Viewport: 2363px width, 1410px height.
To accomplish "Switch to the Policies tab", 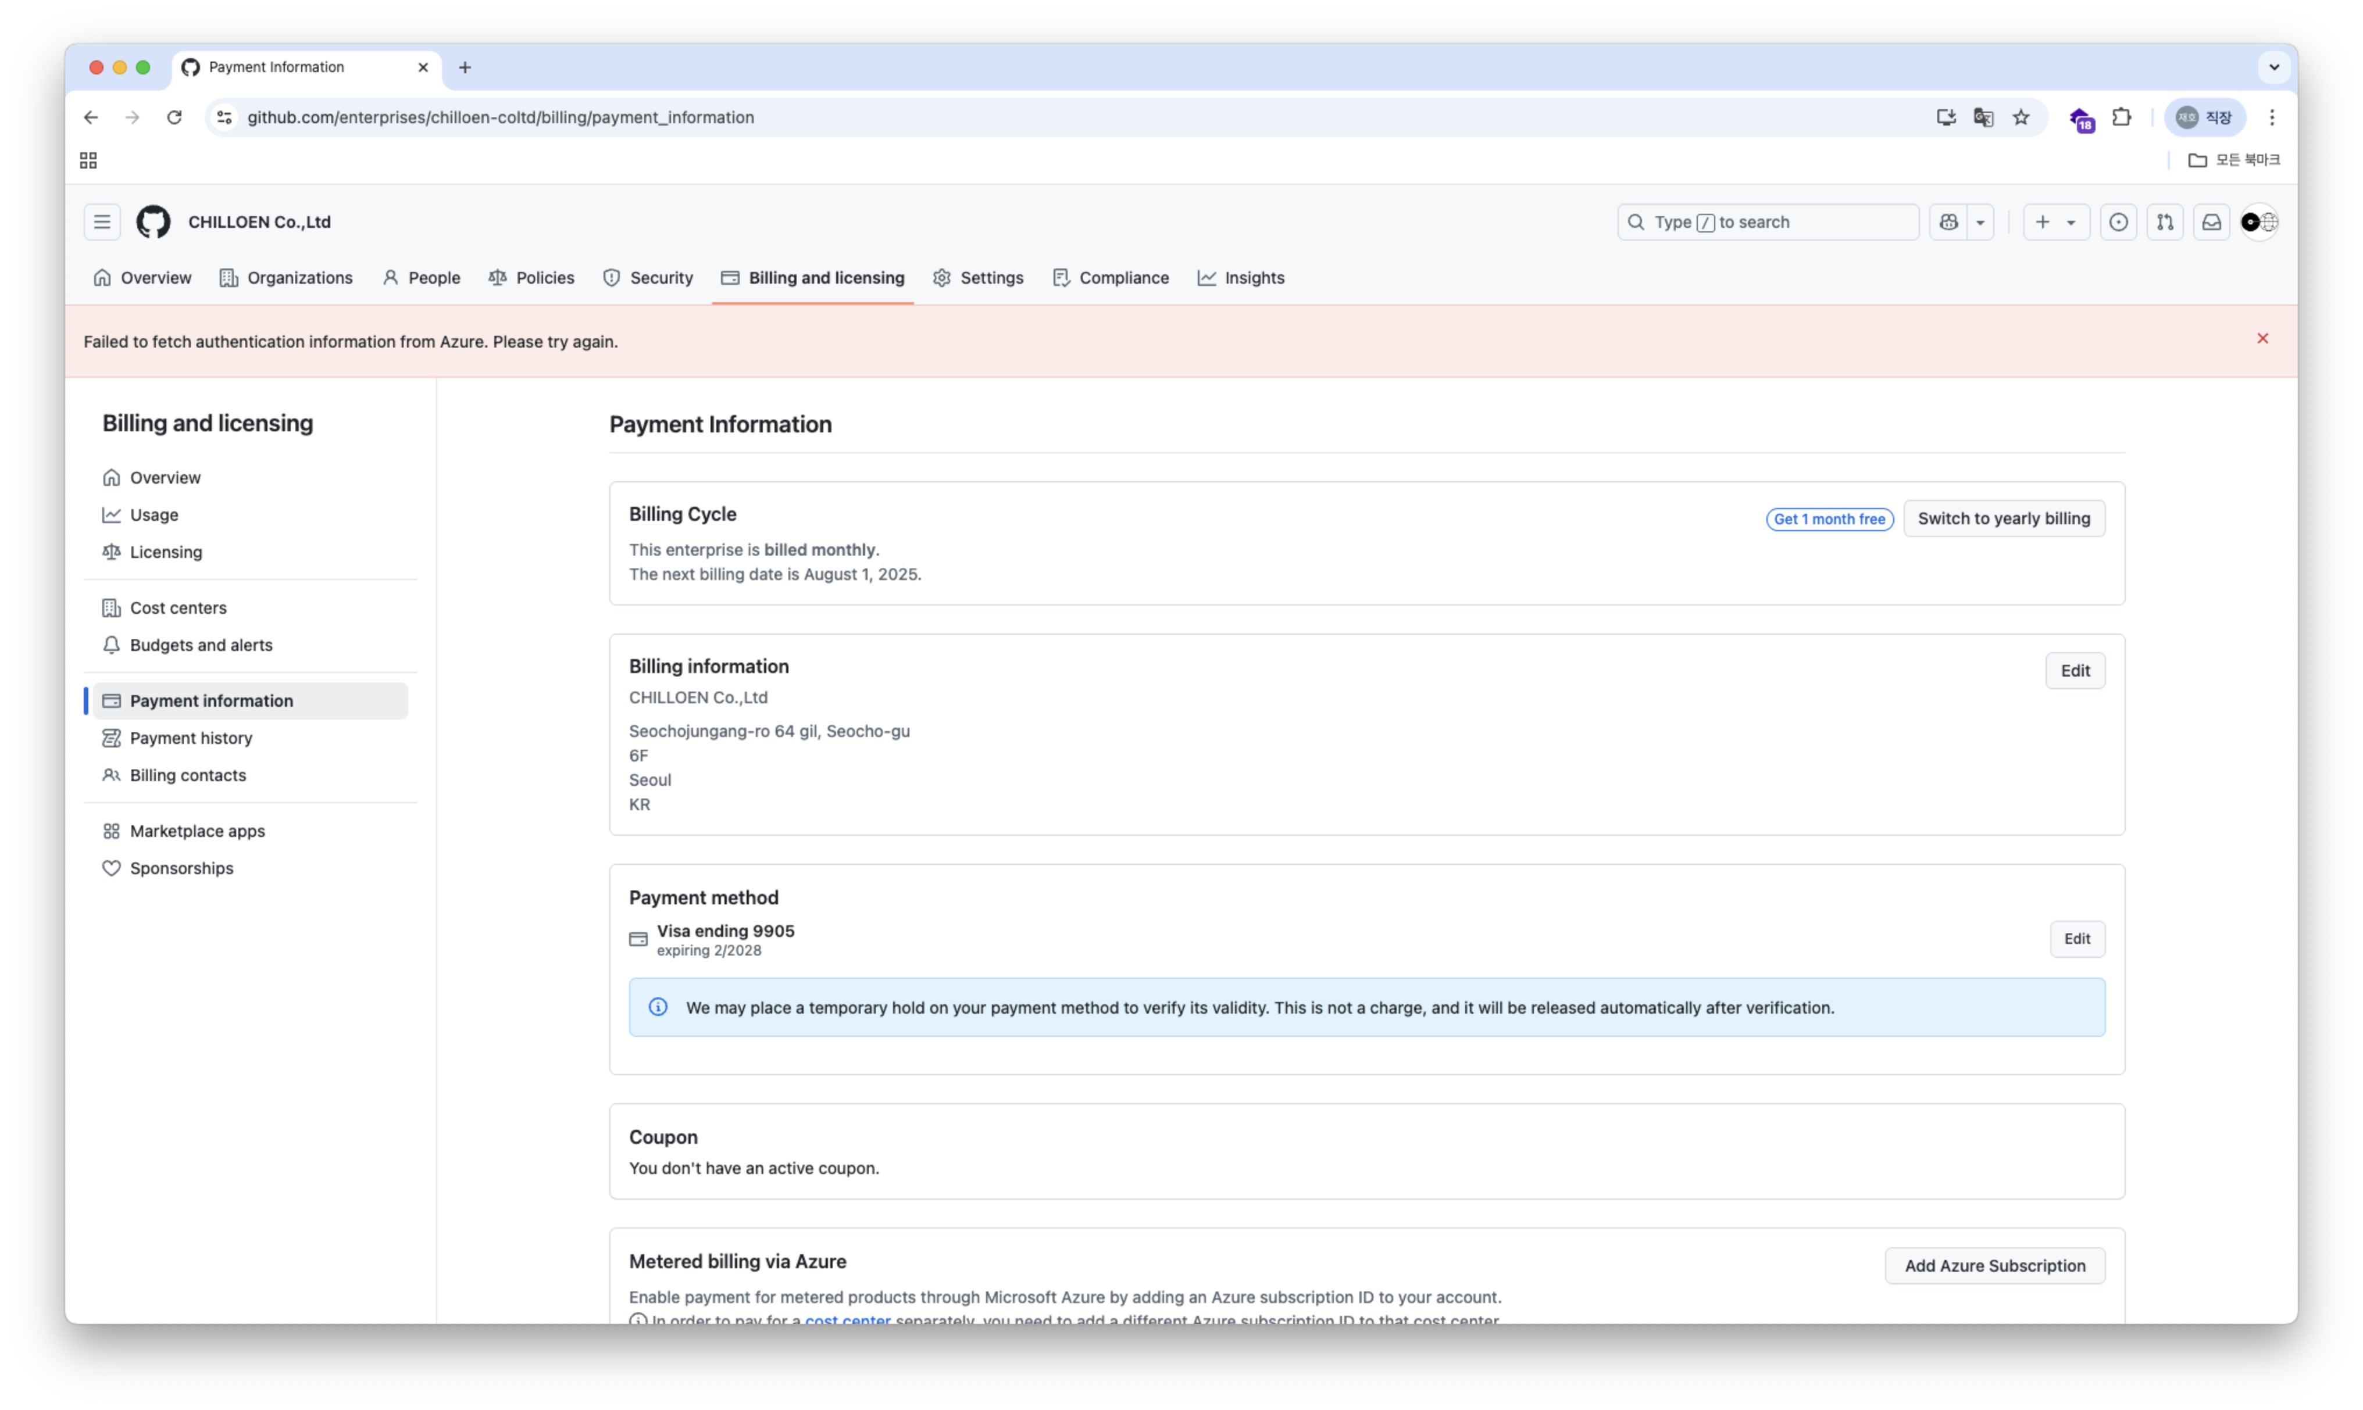I will coord(531,277).
